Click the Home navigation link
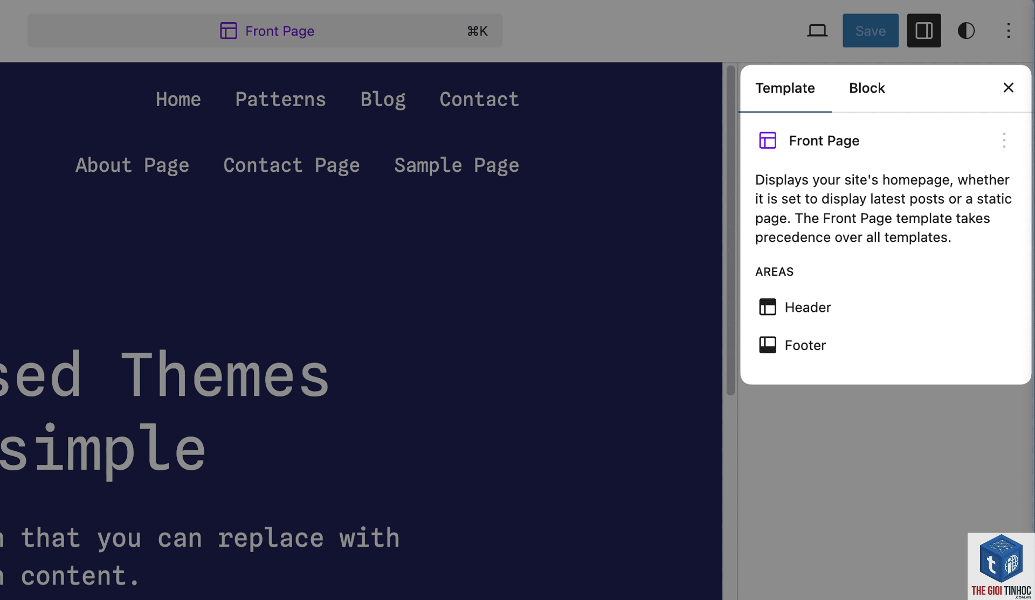Image resolution: width=1035 pixels, height=600 pixels. (178, 99)
